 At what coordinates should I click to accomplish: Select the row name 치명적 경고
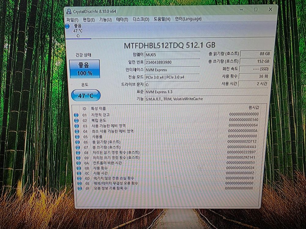tap(100, 115)
